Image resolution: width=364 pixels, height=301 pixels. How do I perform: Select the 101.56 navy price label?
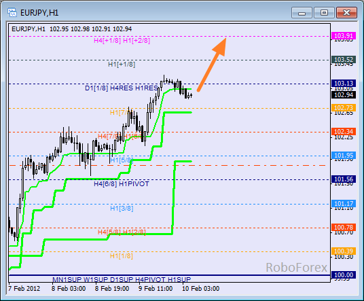click(344, 179)
